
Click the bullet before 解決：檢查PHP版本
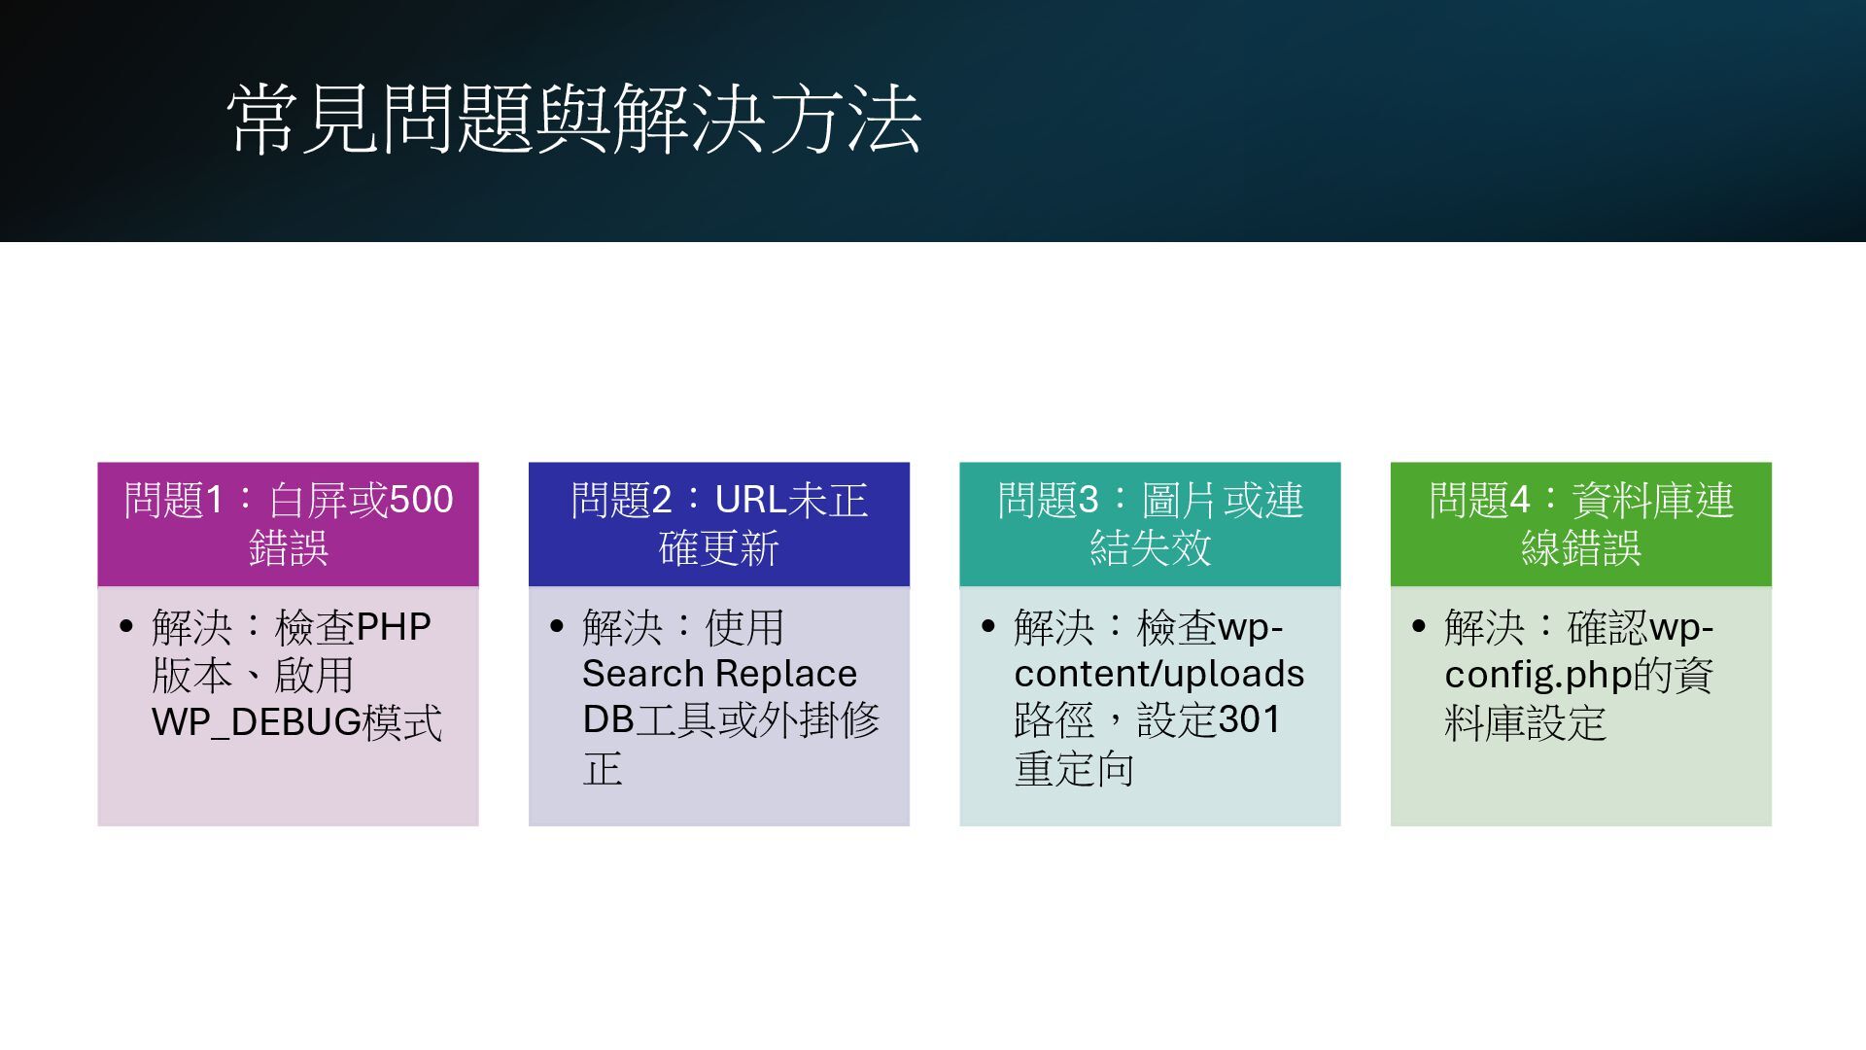pos(126,627)
